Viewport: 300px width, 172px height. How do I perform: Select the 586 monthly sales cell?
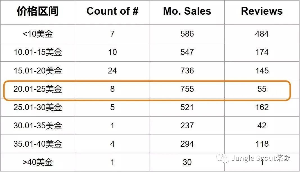click(187, 34)
